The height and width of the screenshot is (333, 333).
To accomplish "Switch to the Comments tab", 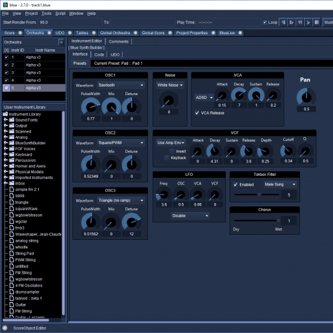I will click(x=118, y=41).
